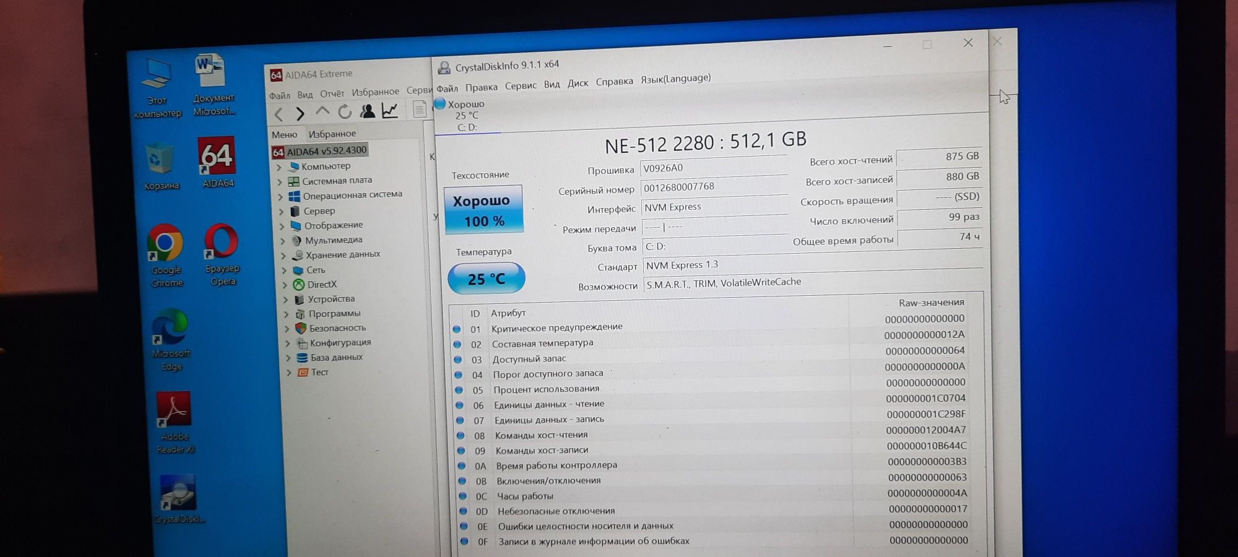Click the Хорошо 100 % health status button
Screen dimensions: 1238x557
coord(483,210)
